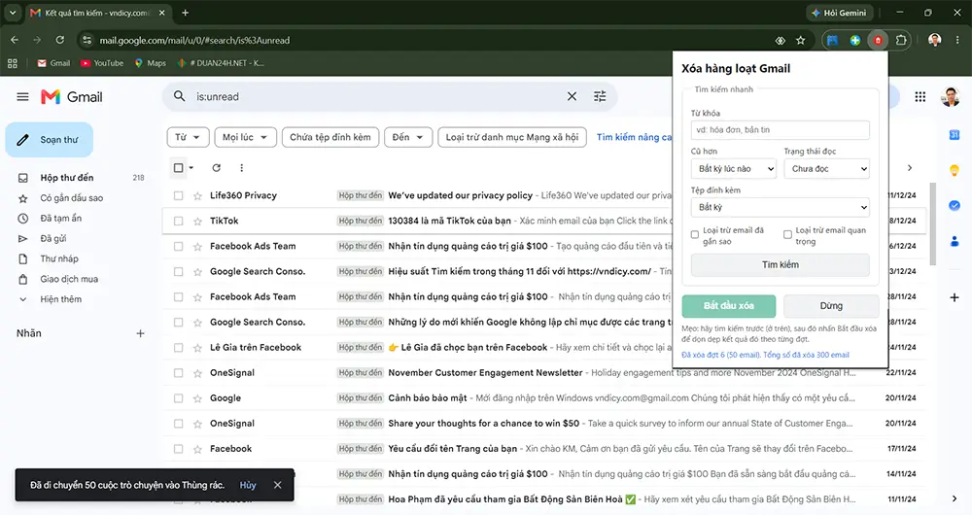
Task: Open the Đến recipient filter dropdown
Action: click(x=408, y=138)
